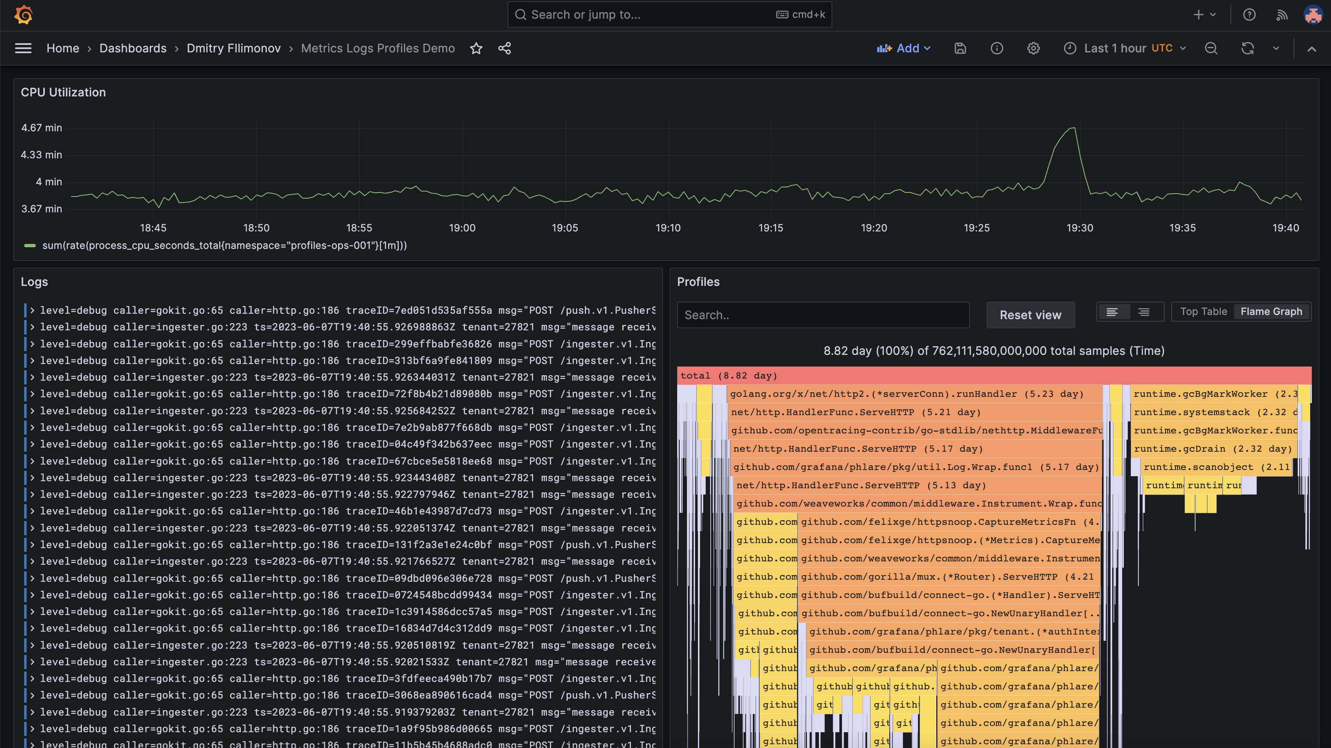1331x748 pixels.
Task: Open Grafana news via the RSS icon
Action: click(x=1282, y=15)
